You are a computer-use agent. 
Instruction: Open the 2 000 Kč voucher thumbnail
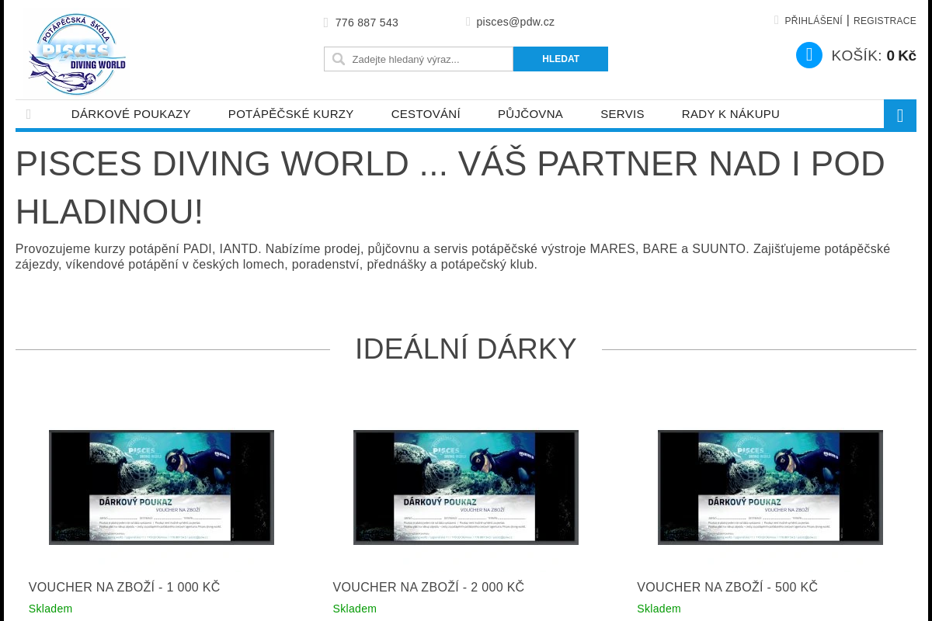pos(466,487)
